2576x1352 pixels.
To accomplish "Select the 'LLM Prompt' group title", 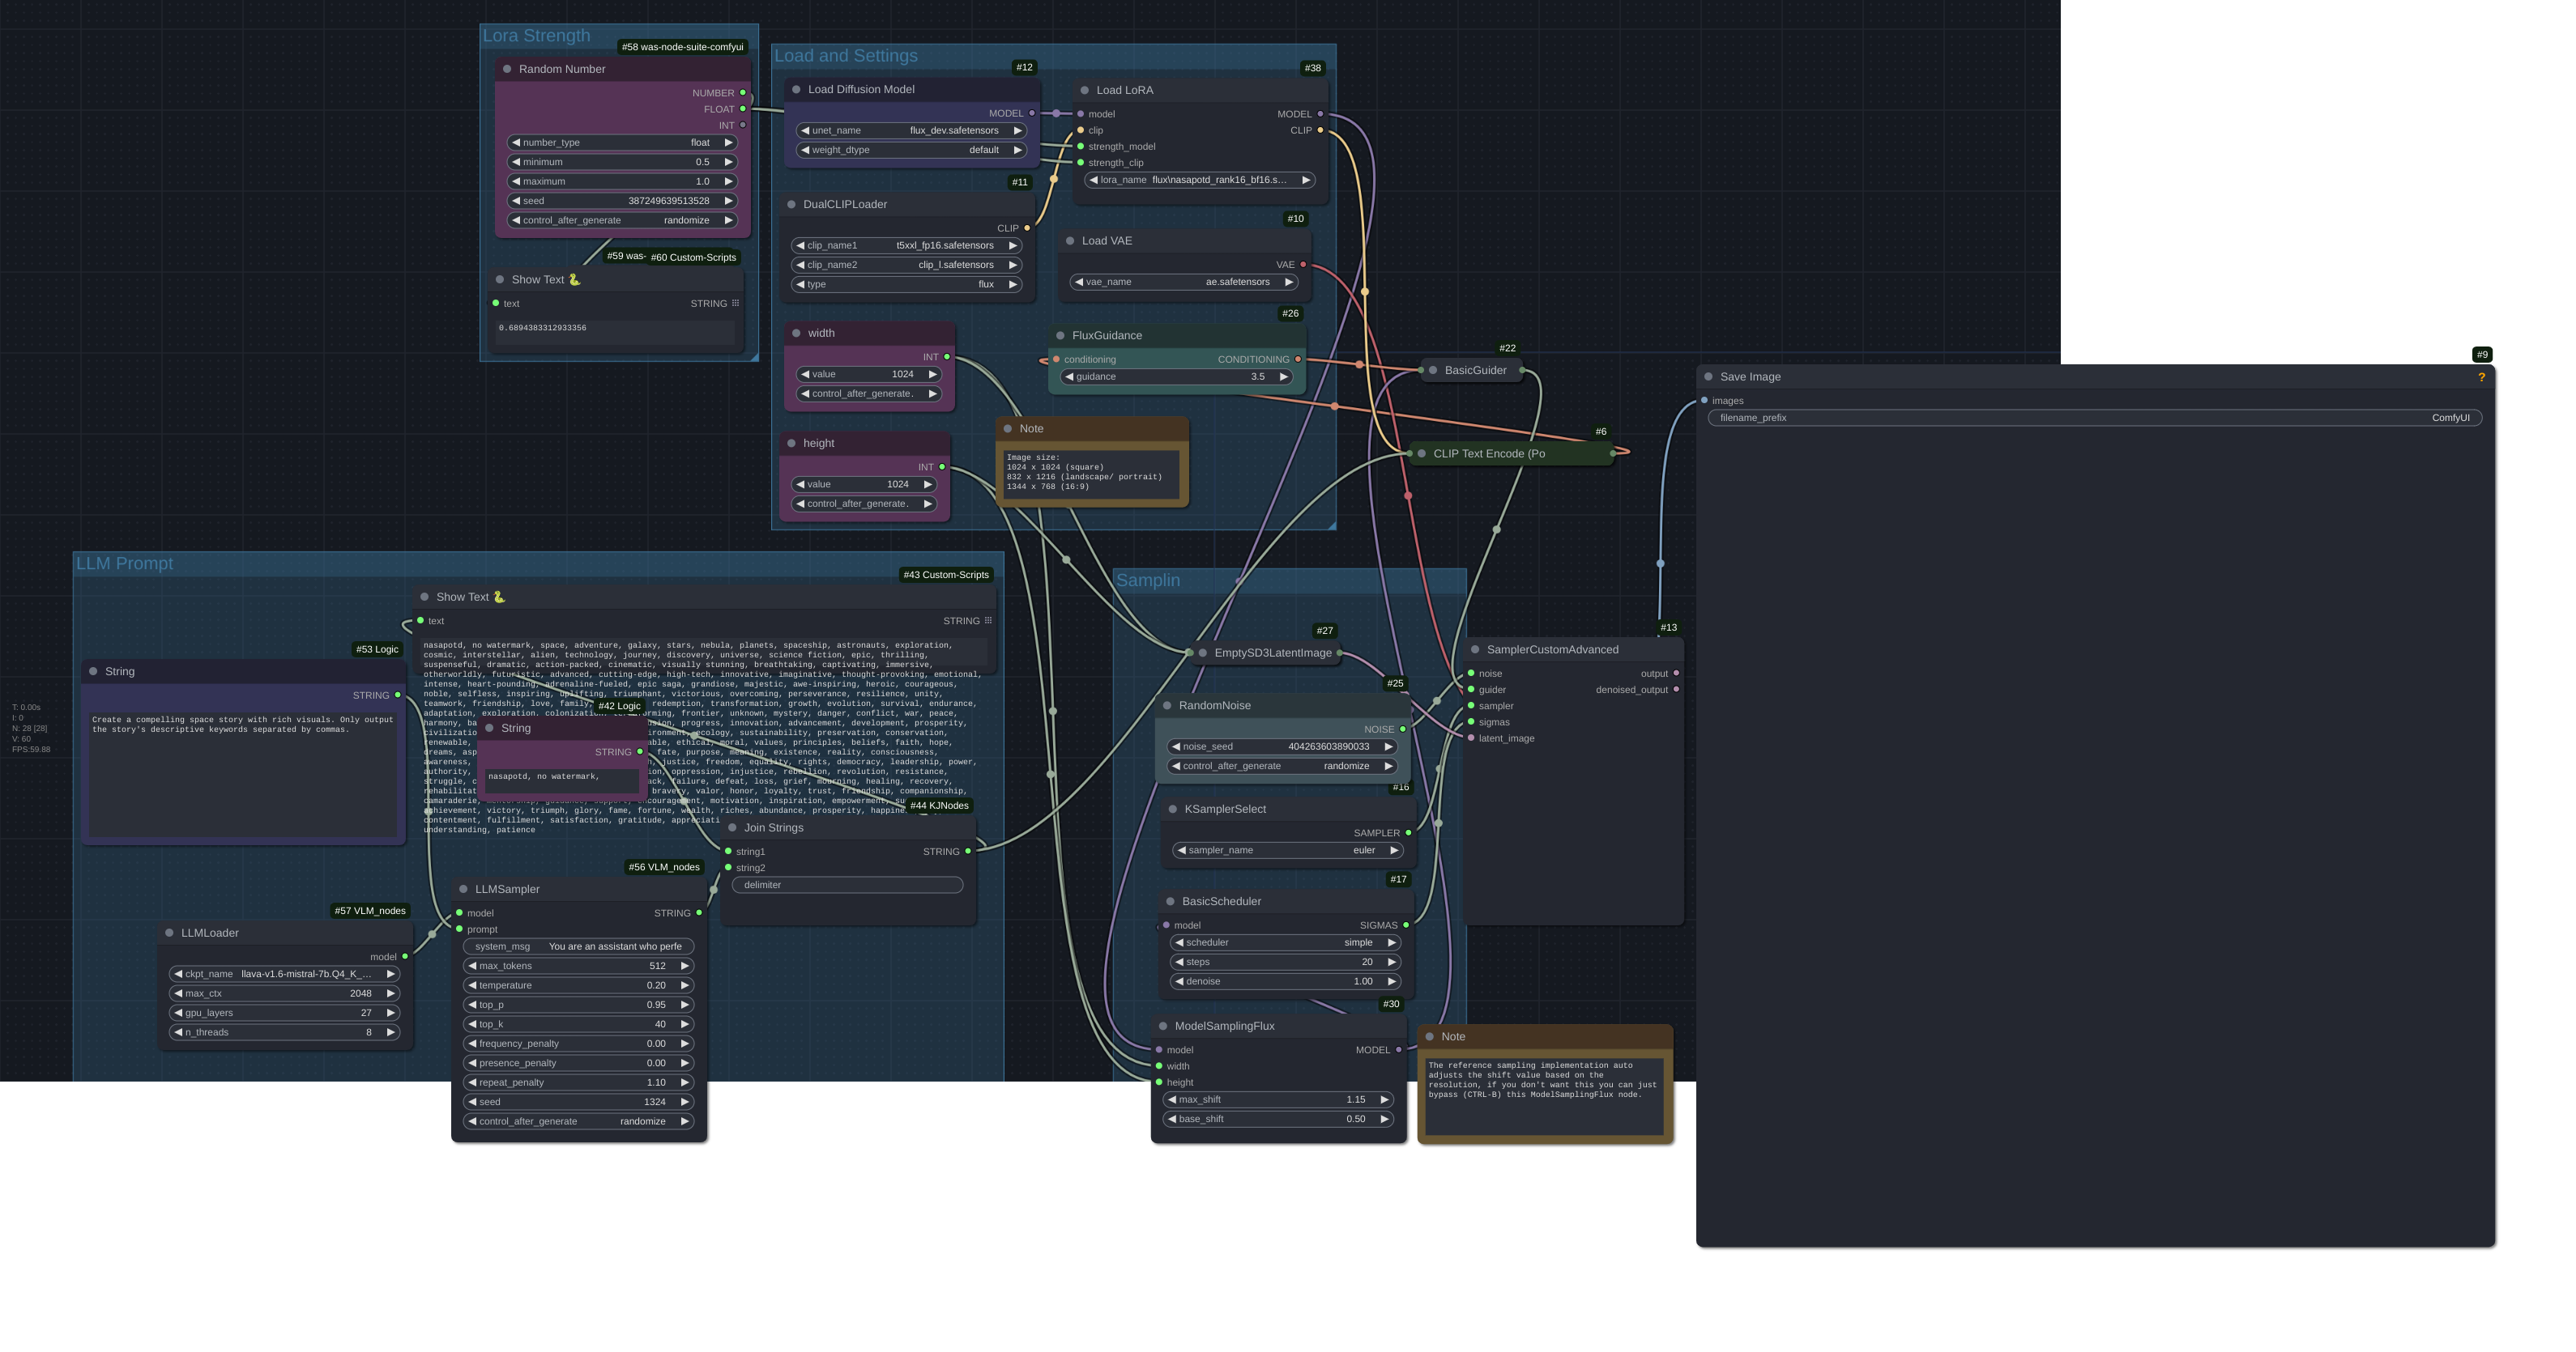I will [125, 563].
